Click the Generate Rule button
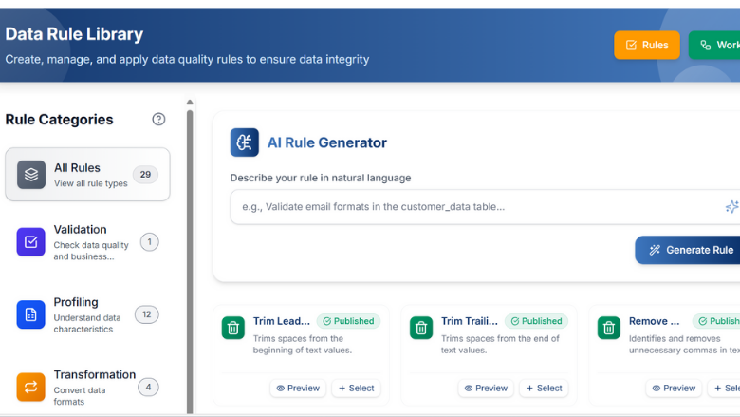 coord(691,250)
